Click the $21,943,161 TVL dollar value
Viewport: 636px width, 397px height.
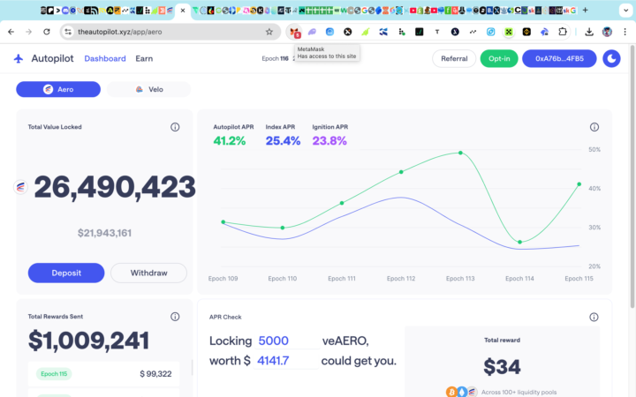pos(104,233)
